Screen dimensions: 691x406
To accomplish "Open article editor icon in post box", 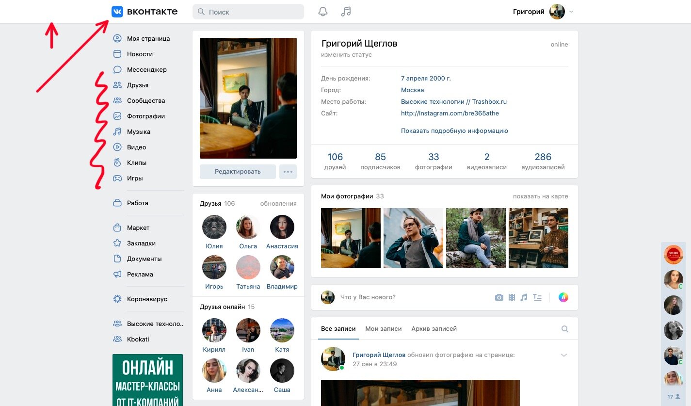I will [537, 298].
